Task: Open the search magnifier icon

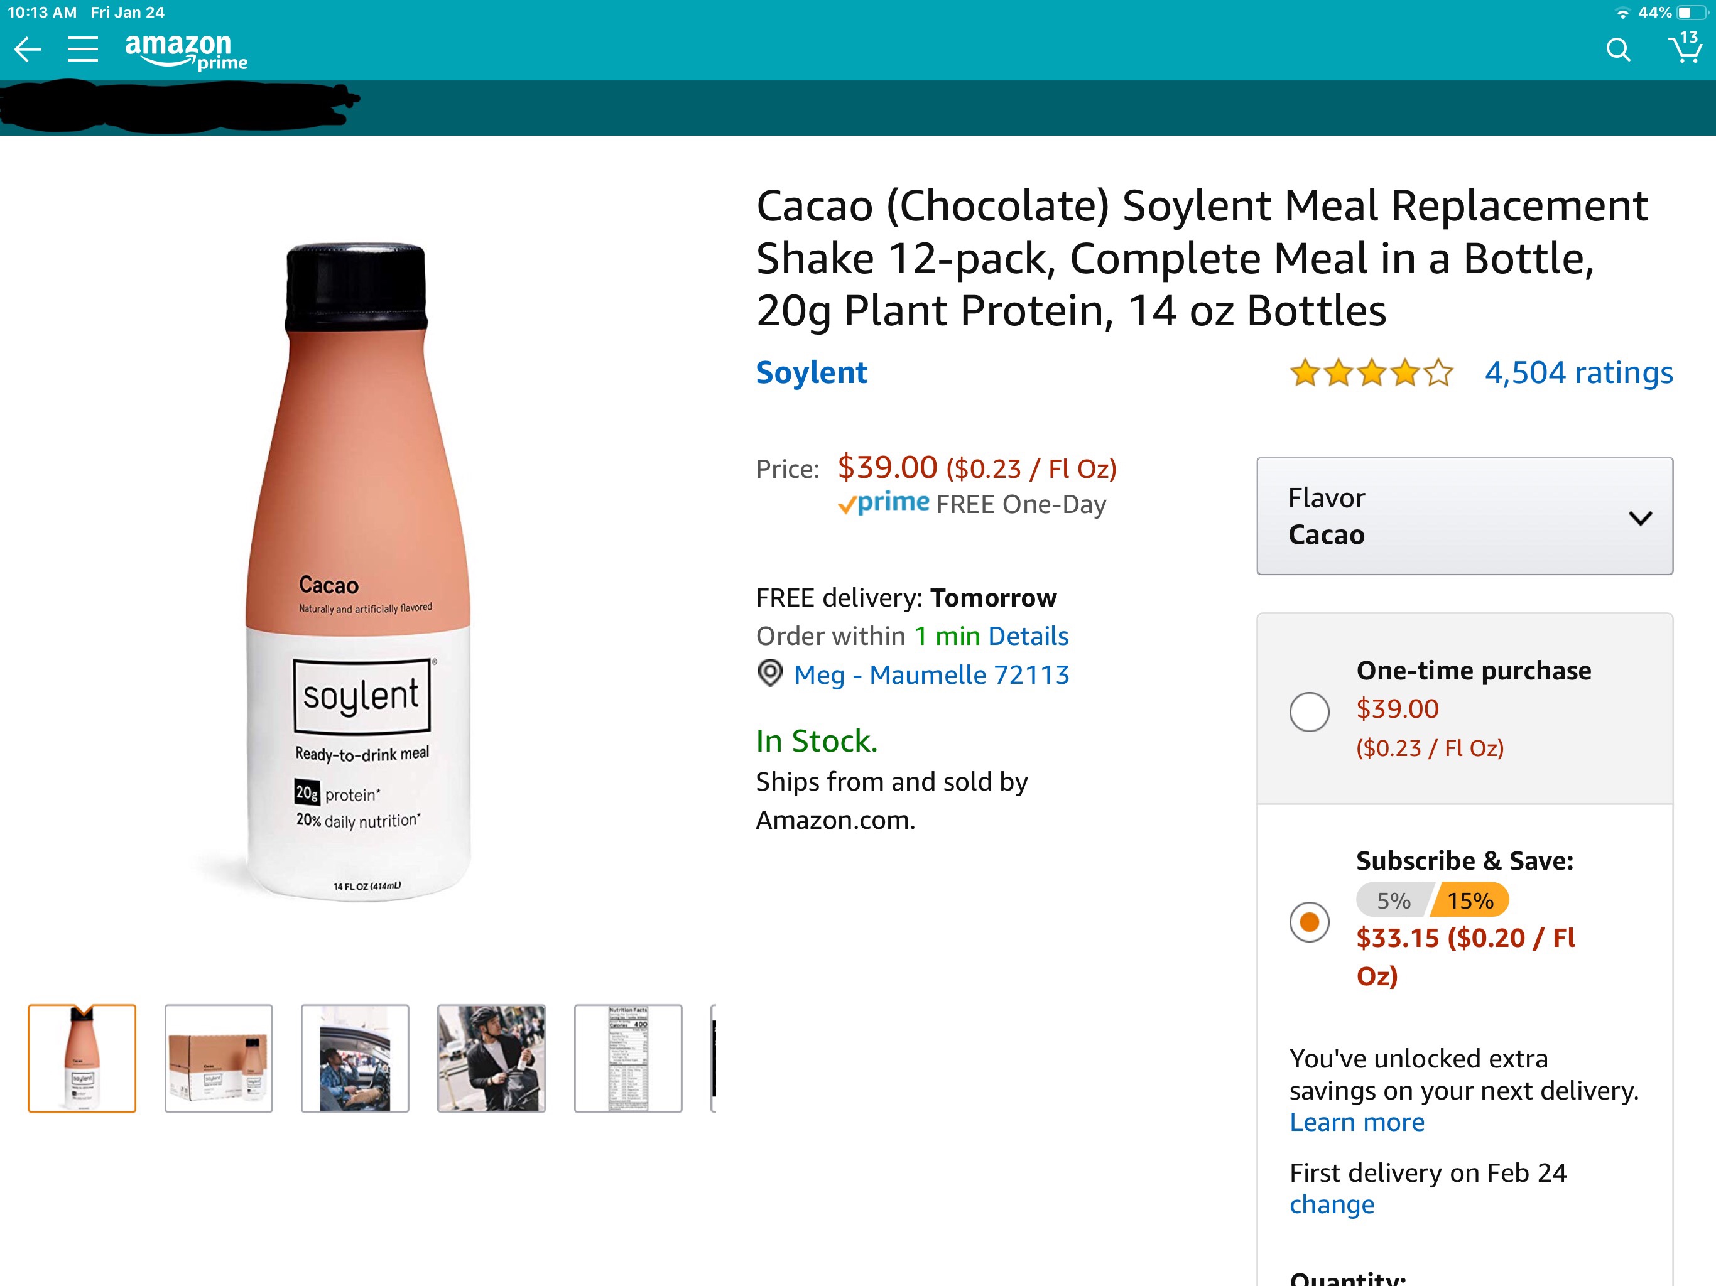Action: click(x=1617, y=50)
